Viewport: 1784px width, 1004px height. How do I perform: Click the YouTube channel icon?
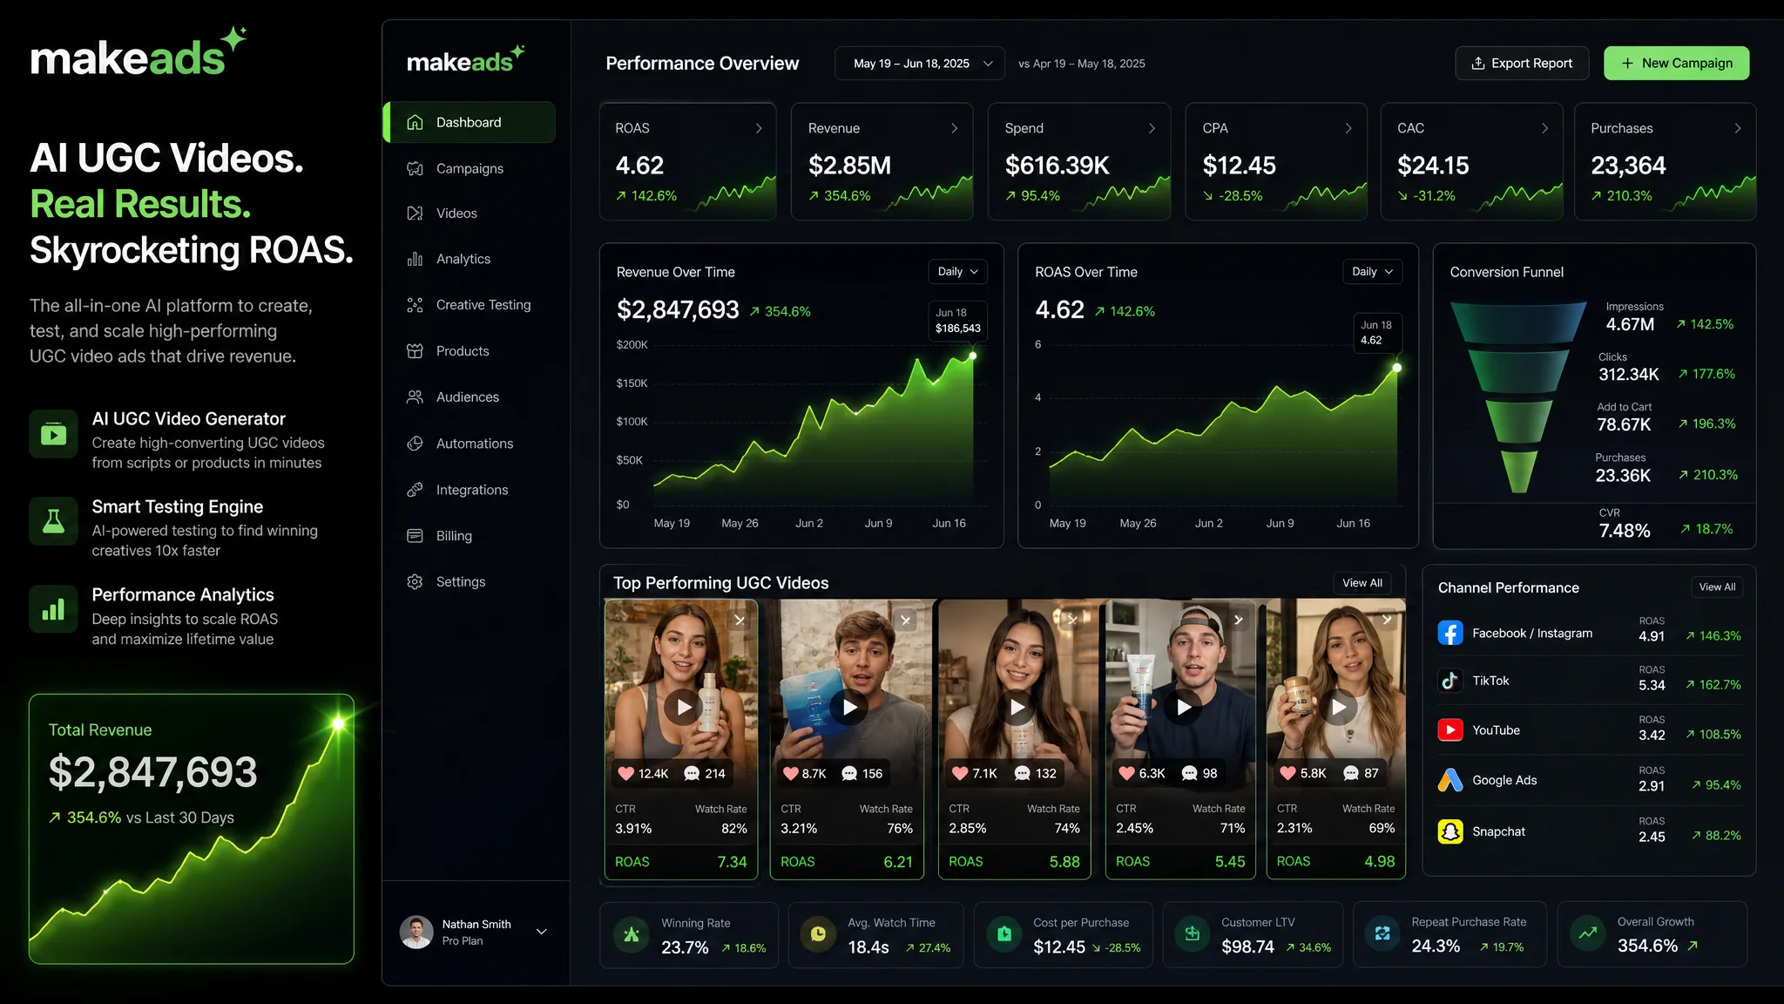pos(1450,730)
